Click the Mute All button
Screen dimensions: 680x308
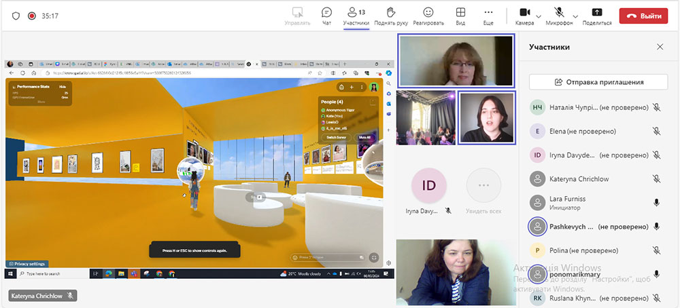point(364,137)
